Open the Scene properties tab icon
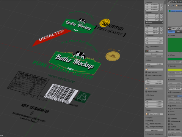The image size is (182, 137). 179,2
